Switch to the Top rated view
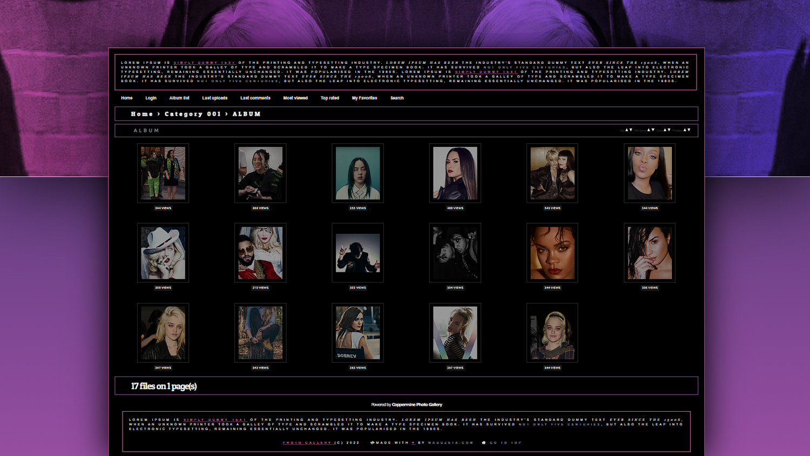The width and height of the screenshot is (810, 456). point(329,98)
